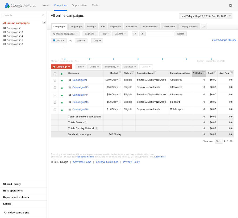This screenshot has width=238, height=218.
Task: Click the View Change History link
Action: 224,40
